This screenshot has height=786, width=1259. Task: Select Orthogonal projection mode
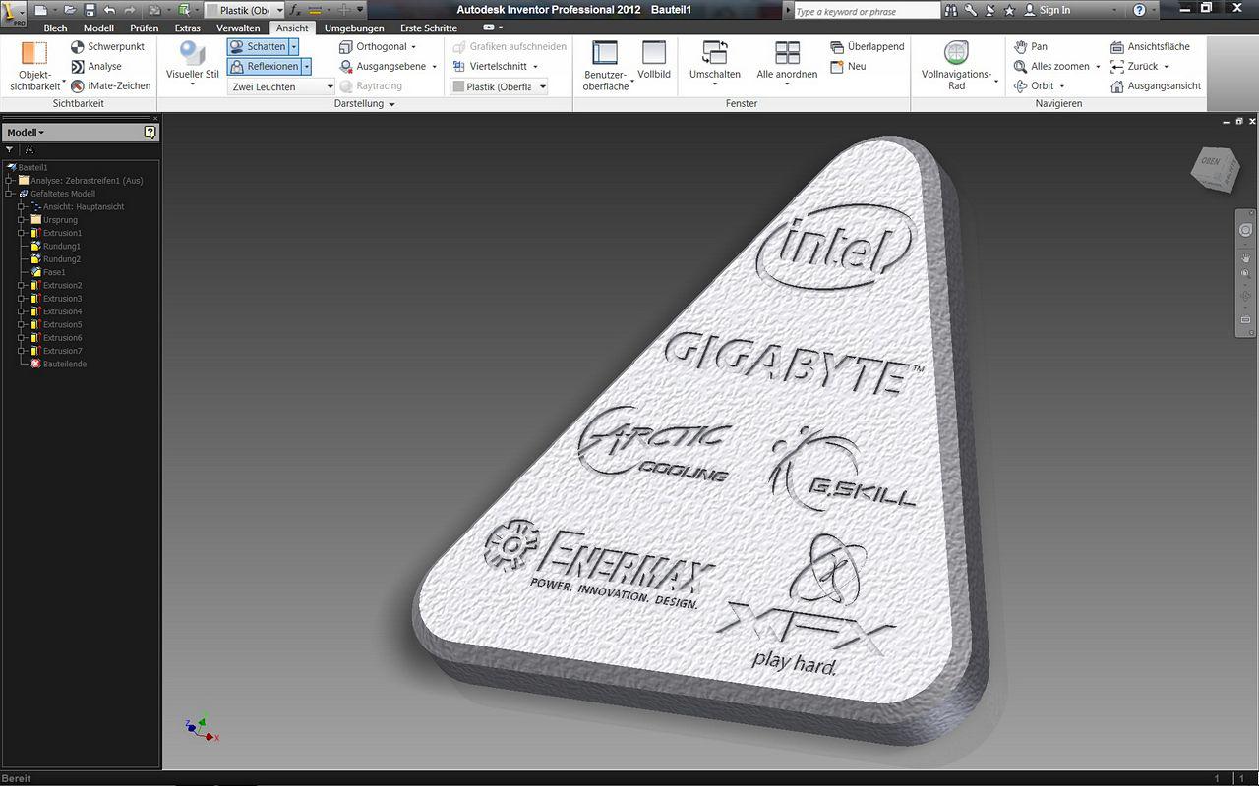pos(378,46)
